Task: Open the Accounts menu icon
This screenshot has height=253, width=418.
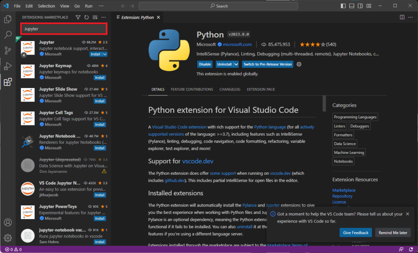Action: (x=8, y=222)
